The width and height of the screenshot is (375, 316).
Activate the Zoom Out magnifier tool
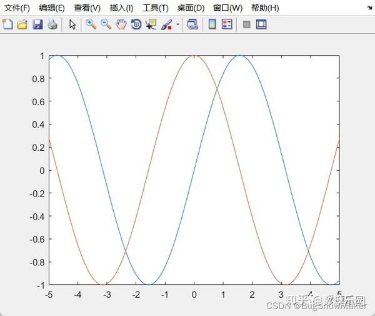click(x=106, y=24)
